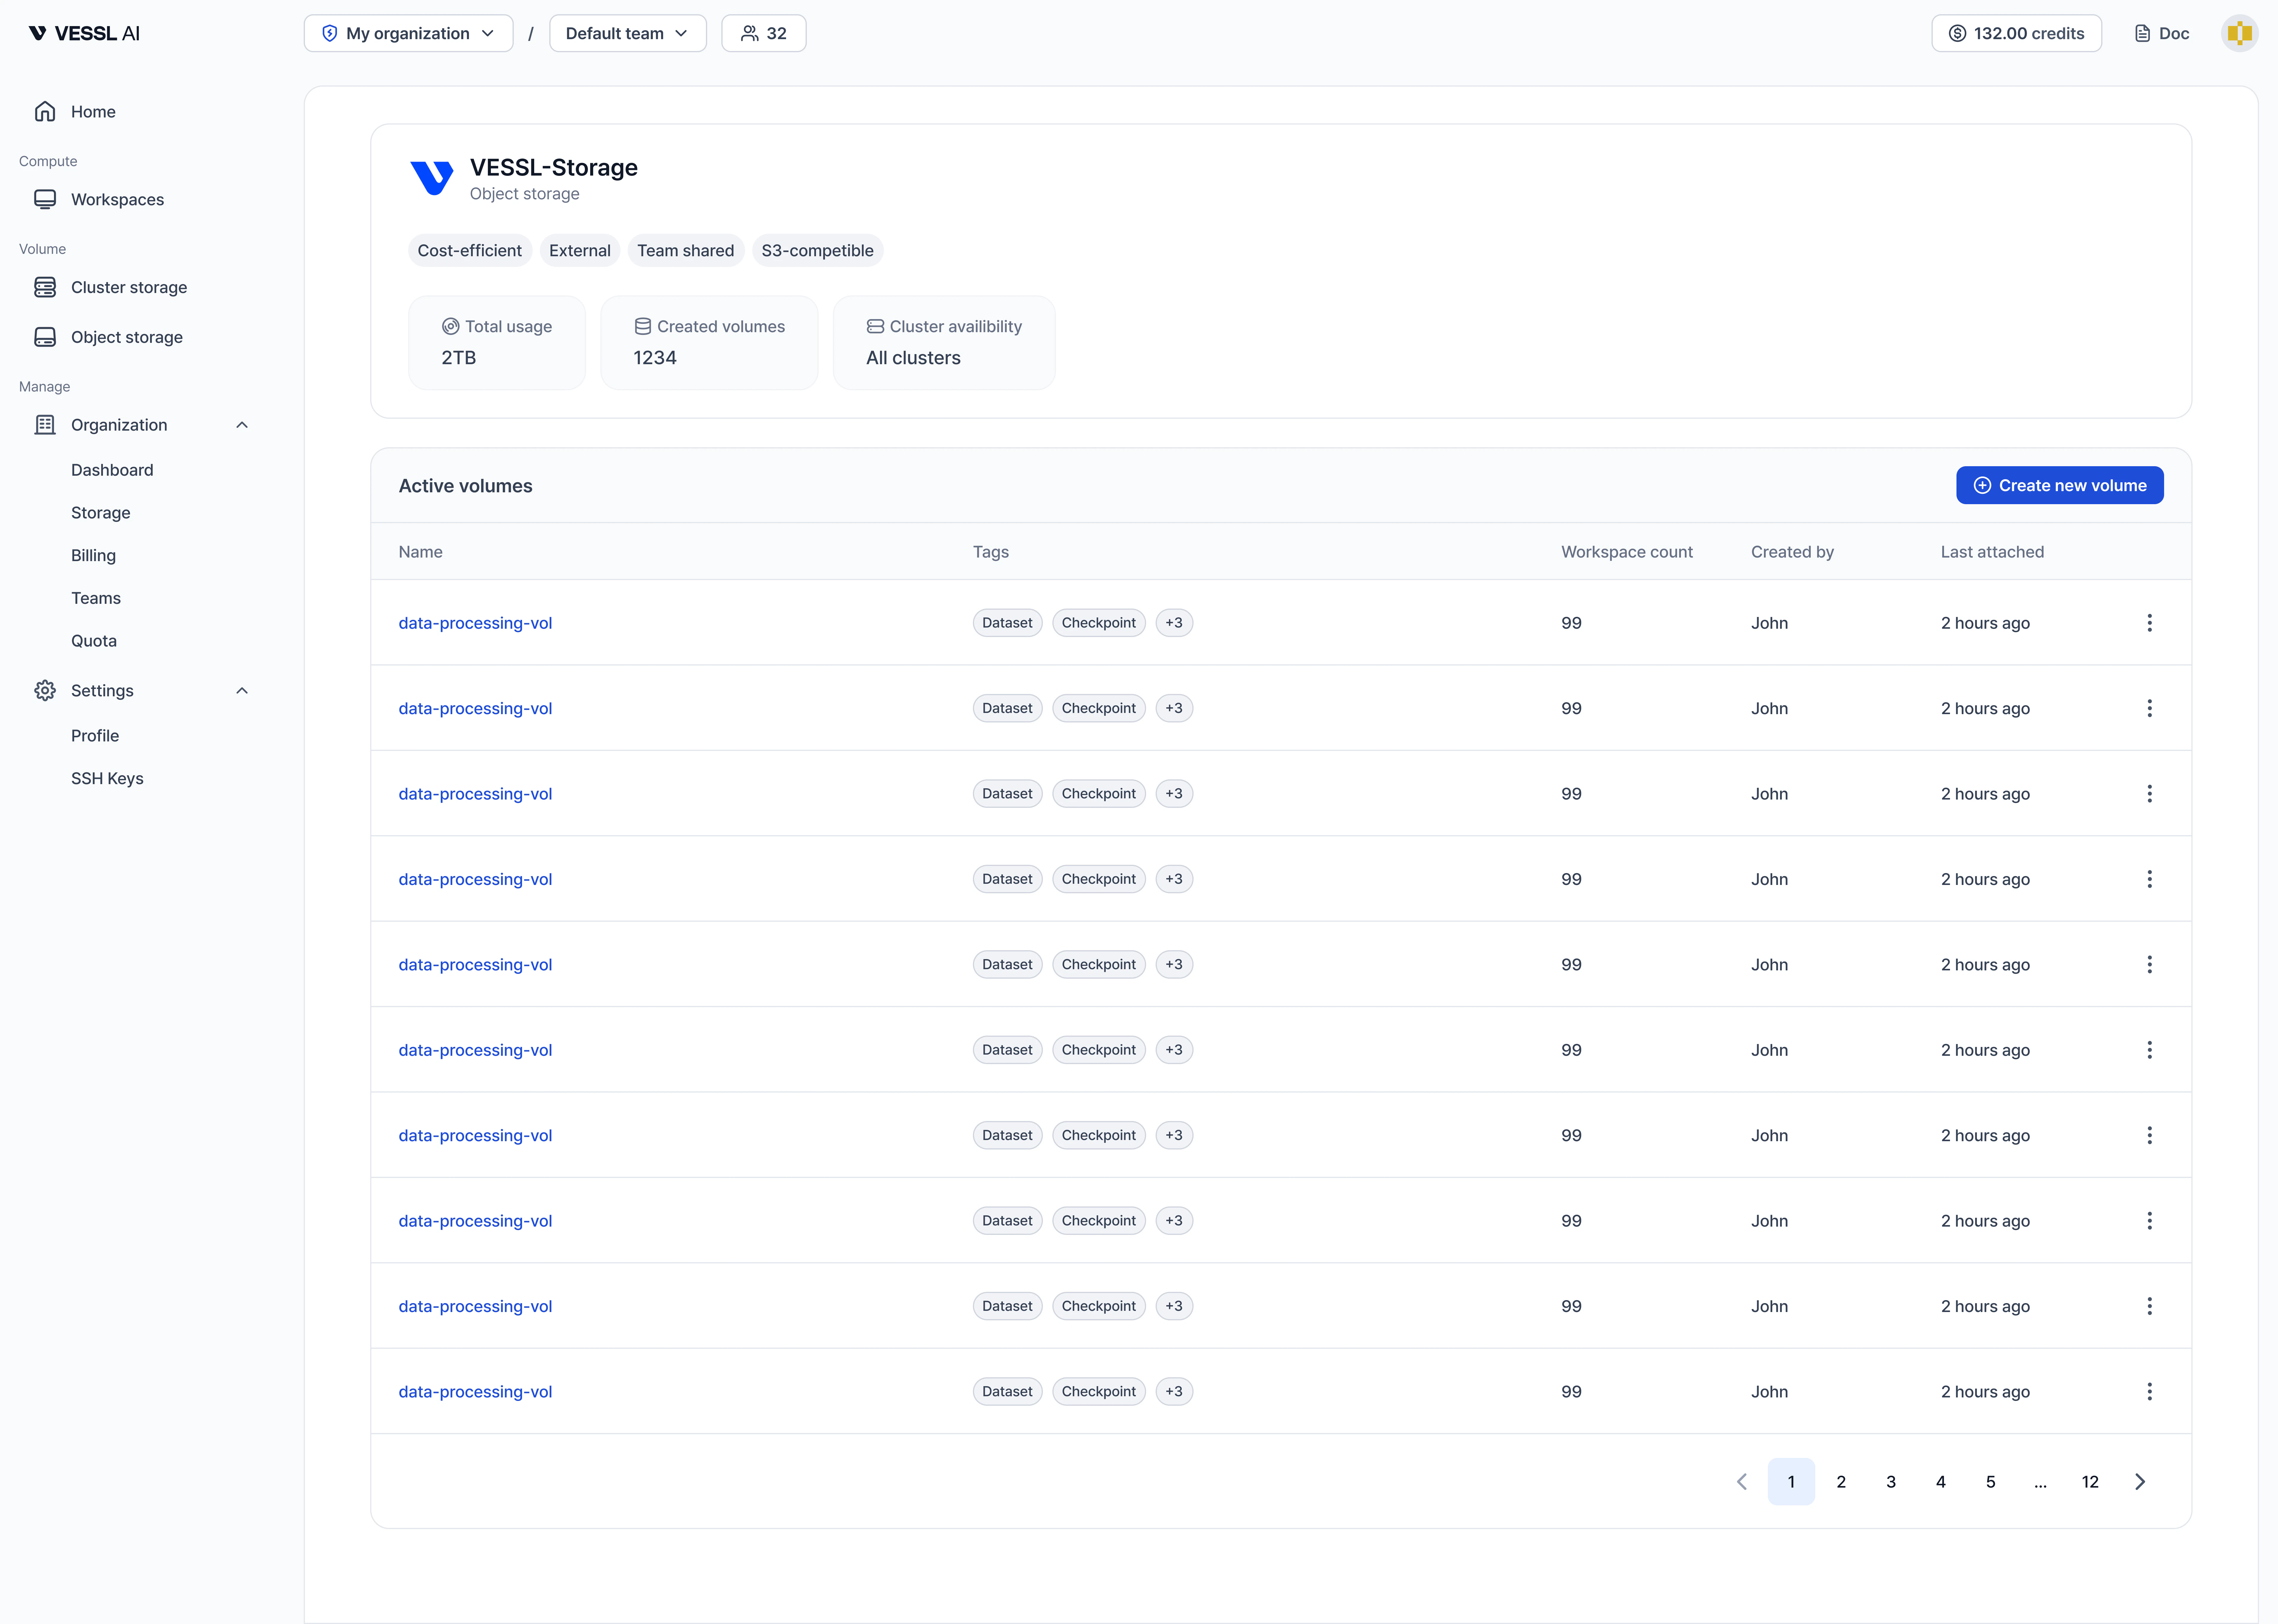This screenshot has height=1624, width=2278.
Task: Expand the +3 tags on the top volume row
Action: 1174,622
